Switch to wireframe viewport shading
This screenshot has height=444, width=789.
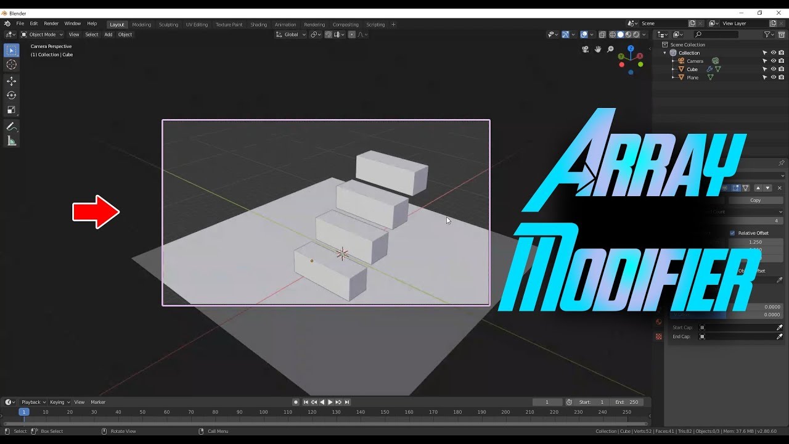612,35
